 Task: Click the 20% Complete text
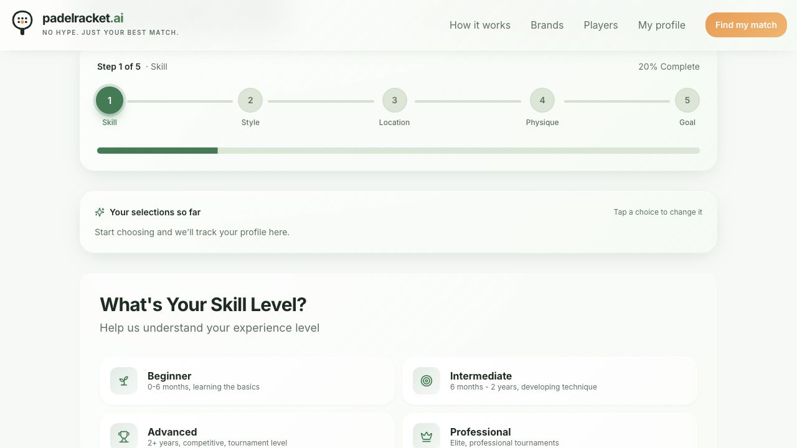(x=669, y=67)
